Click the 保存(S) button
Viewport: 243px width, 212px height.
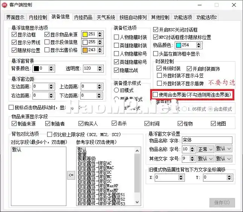[222, 203]
